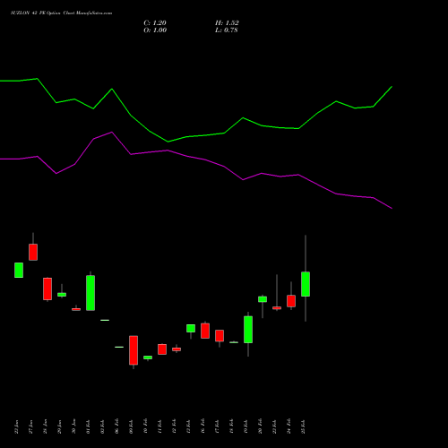The image size is (448, 448).
Task: Select the small green candlestick for 10 Feb
Action: pyautogui.click(x=148, y=358)
